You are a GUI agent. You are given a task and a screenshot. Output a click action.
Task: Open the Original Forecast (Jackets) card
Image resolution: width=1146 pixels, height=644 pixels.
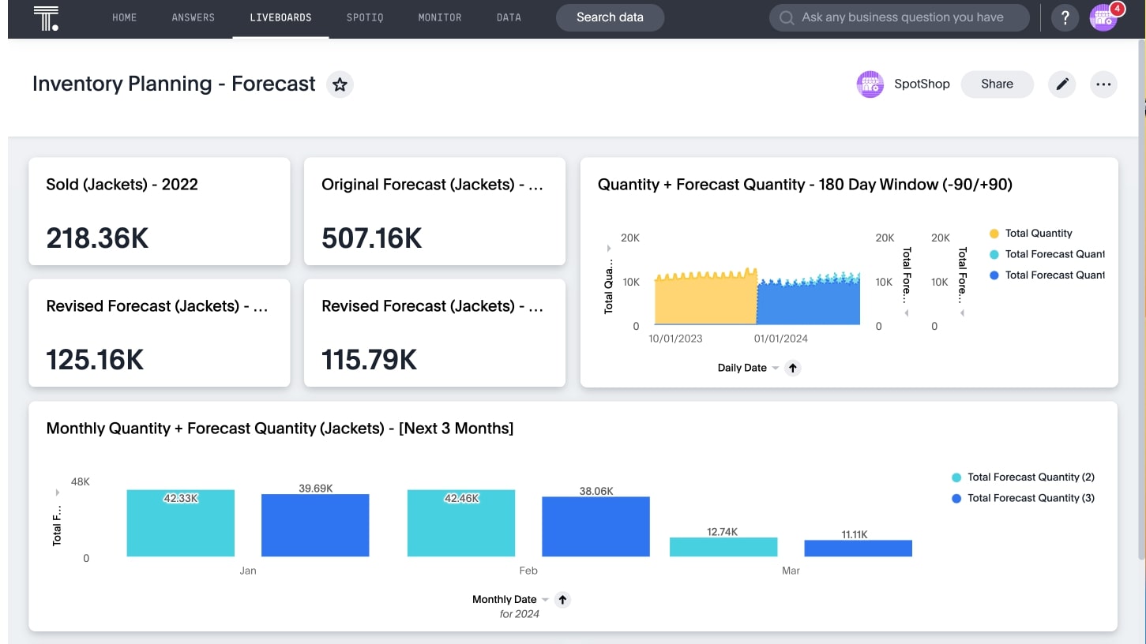[434, 212]
